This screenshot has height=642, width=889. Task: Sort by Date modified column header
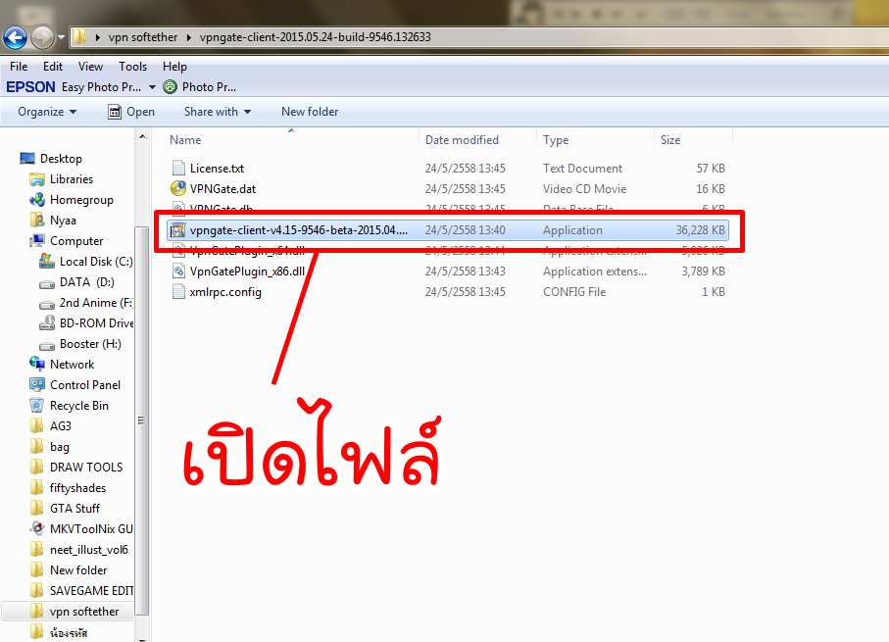tap(462, 140)
